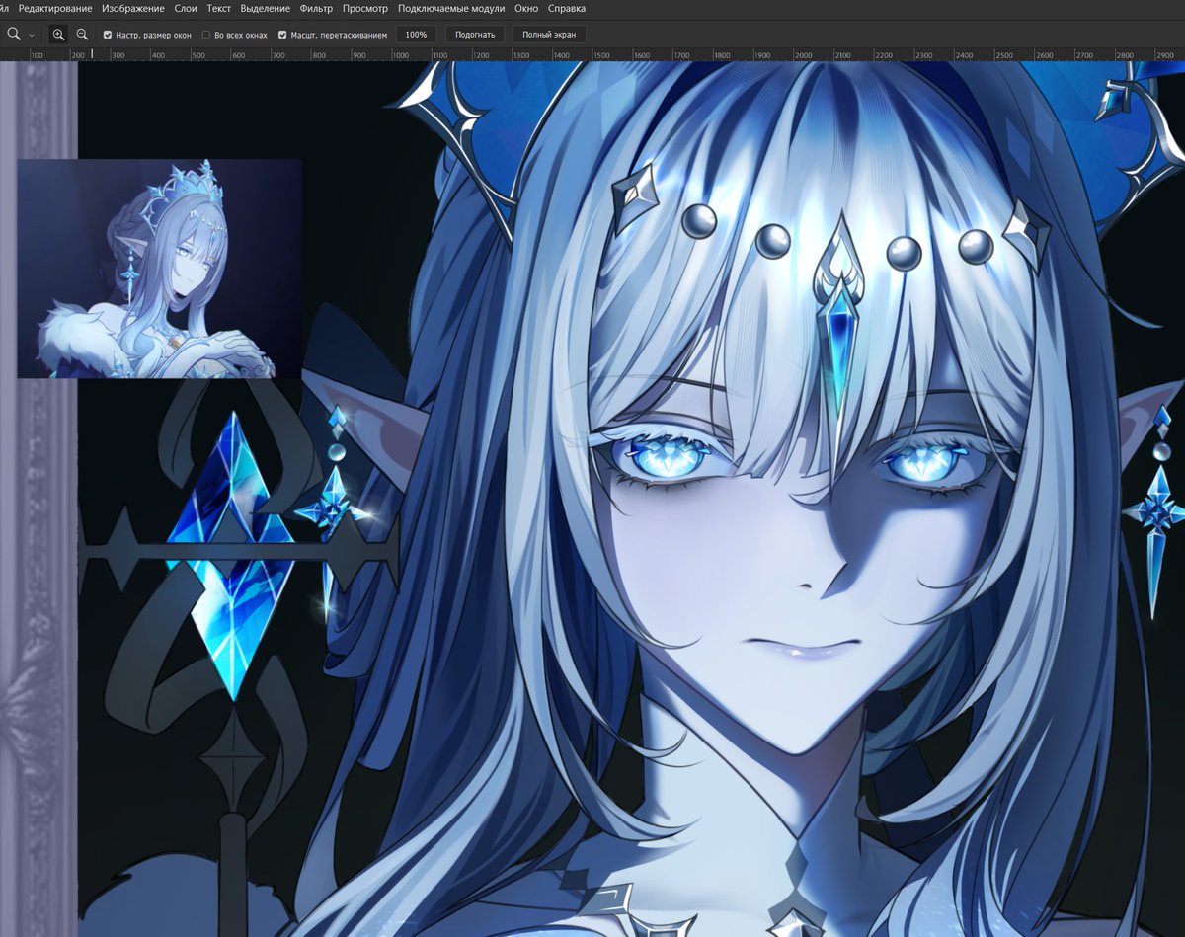The height and width of the screenshot is (937, 1185).
Task: Open the Подключаемые модули menu
Action: coord(451,8)
